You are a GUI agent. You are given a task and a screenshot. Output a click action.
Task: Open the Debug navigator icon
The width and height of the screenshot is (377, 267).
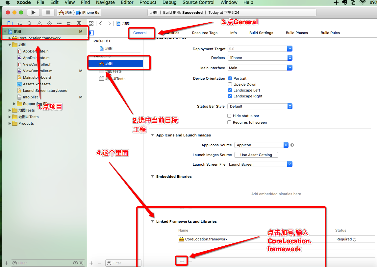coord(60,23)
